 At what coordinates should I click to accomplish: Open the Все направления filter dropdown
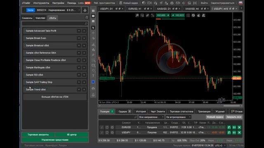(x=151, y=117)
